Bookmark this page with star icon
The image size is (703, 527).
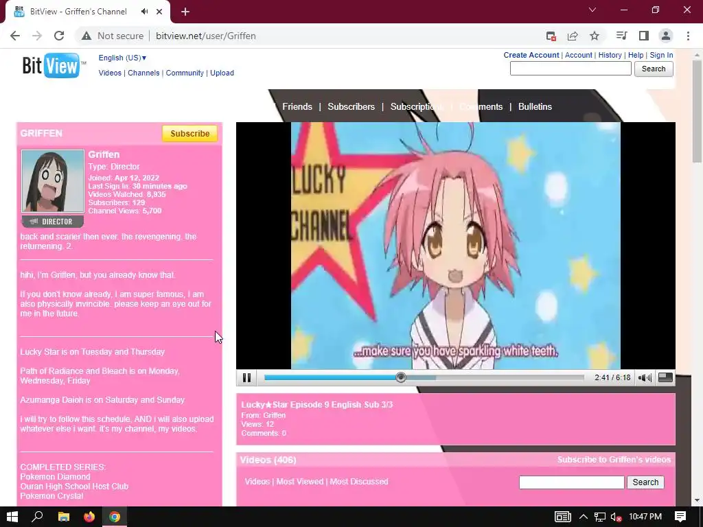click(595, 36)
